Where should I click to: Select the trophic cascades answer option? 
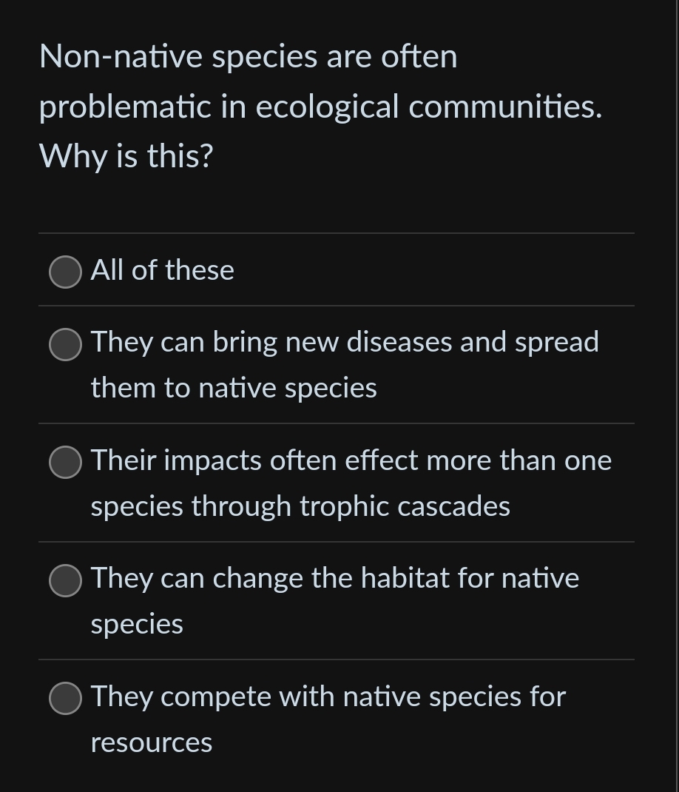point(65,462)
